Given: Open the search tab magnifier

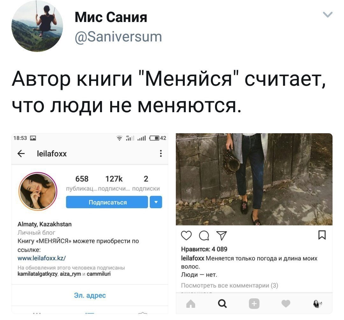Looking at the screenshot, I should click(x=222, y=304).
